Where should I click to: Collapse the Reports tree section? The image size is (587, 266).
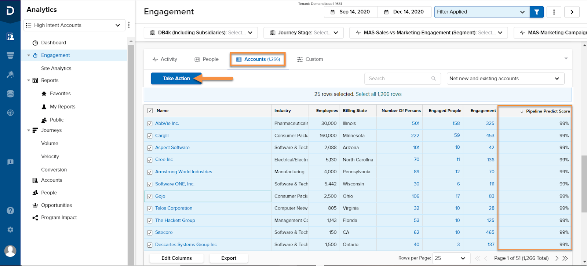coord(29,81)
